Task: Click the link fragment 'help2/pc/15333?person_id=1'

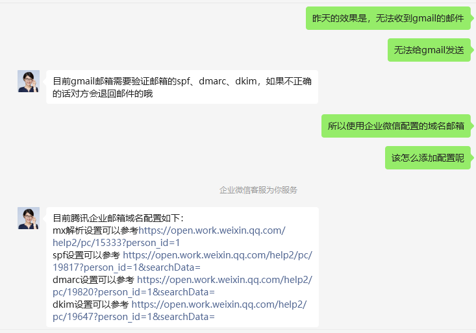Action: pyautogui.click(x=112, y=243)
